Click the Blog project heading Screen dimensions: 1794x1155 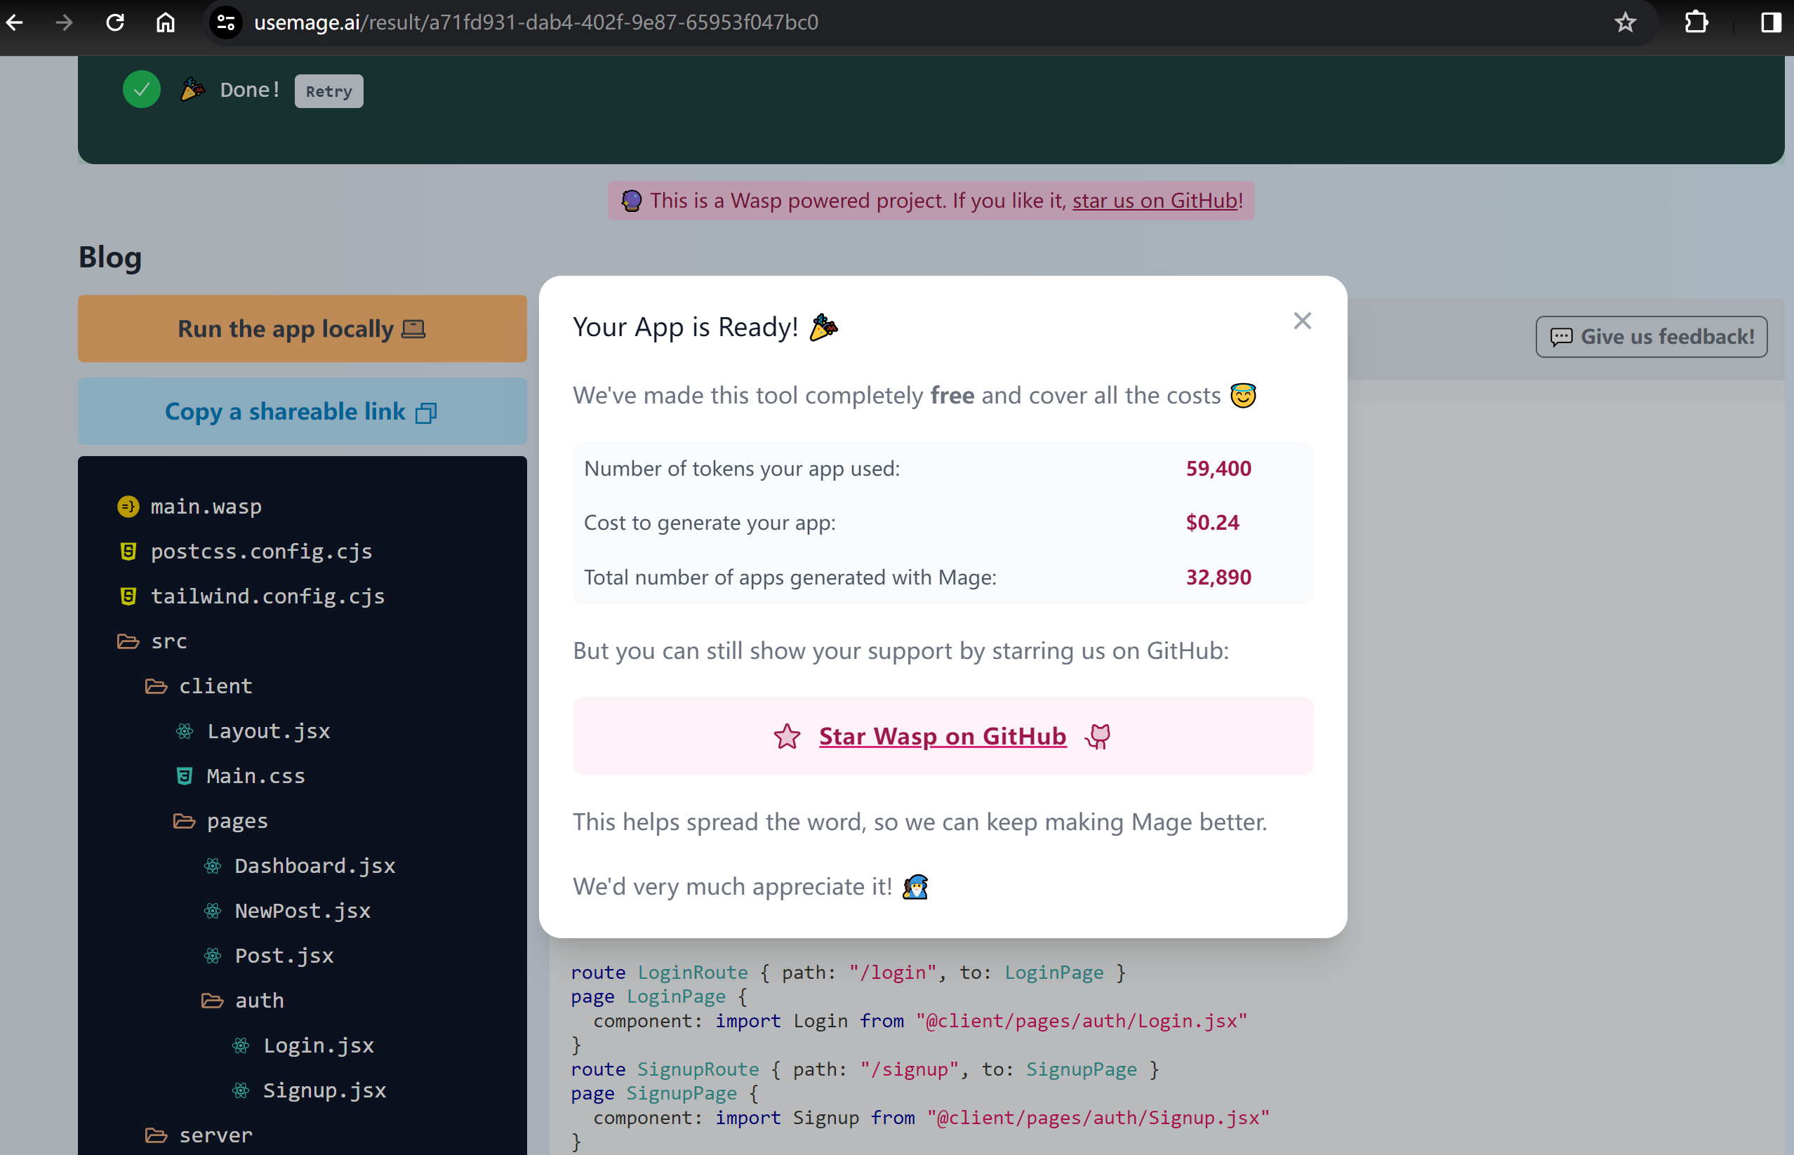[x=110, y=257]
